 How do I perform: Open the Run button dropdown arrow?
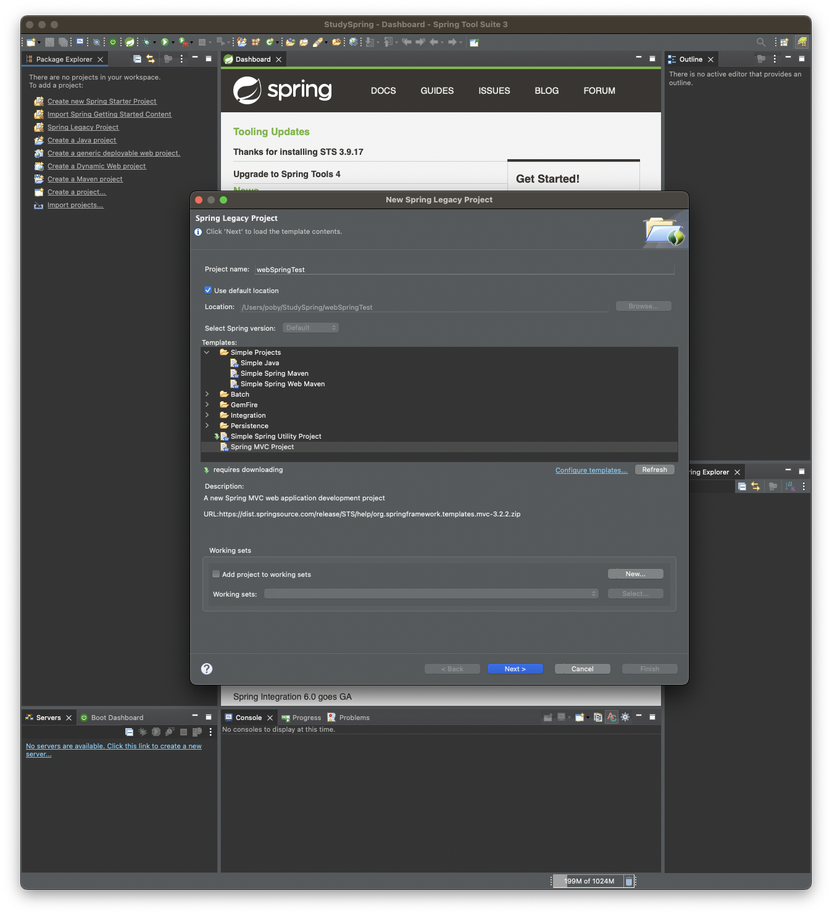coord(173,43)
